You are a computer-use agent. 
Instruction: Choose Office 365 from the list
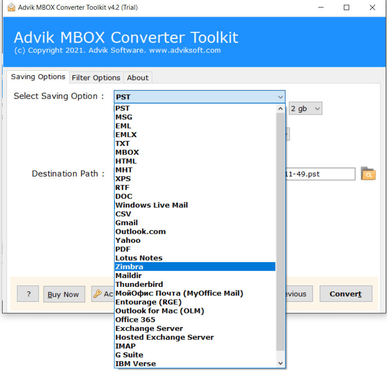195,320
